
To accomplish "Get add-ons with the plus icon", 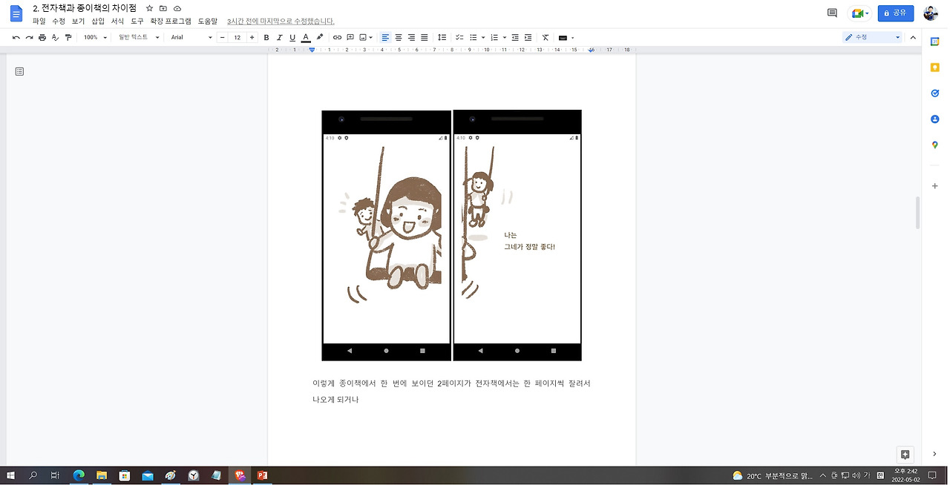I will (x=935, y=185).
